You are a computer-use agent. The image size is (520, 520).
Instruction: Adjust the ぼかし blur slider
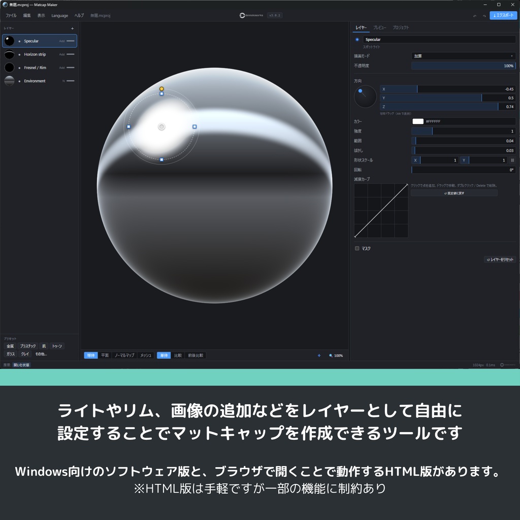[x=463, y=150]
